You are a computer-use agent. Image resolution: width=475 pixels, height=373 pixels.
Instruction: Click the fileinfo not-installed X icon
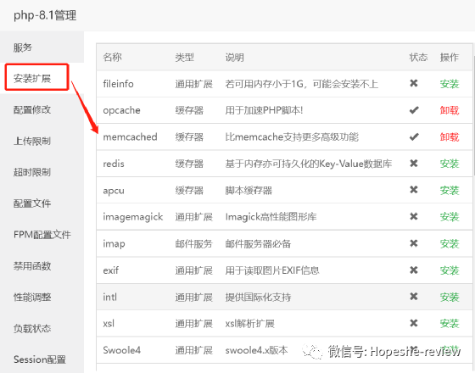tap(414, 83)
